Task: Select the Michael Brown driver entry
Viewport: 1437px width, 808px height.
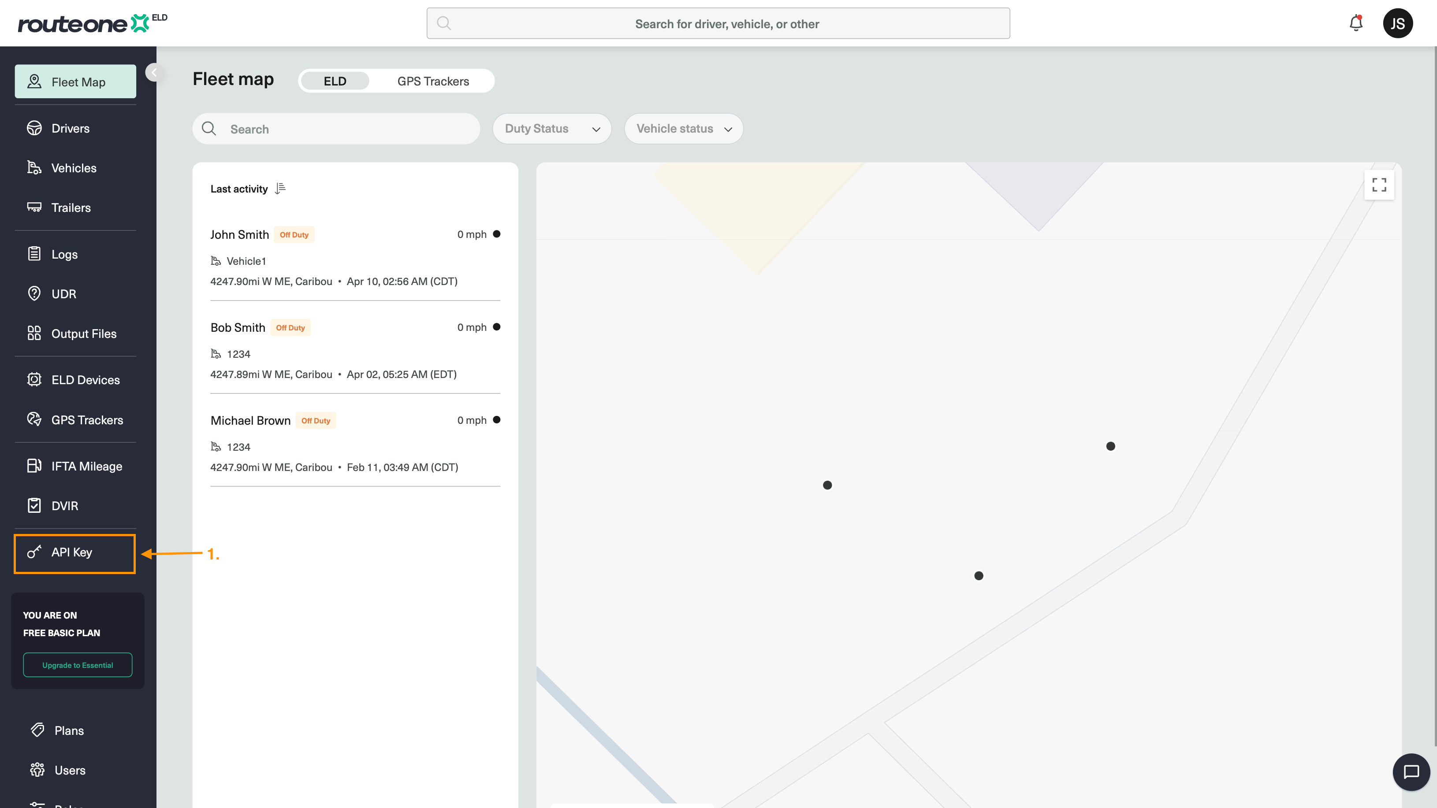Action: tap(355, 443)
